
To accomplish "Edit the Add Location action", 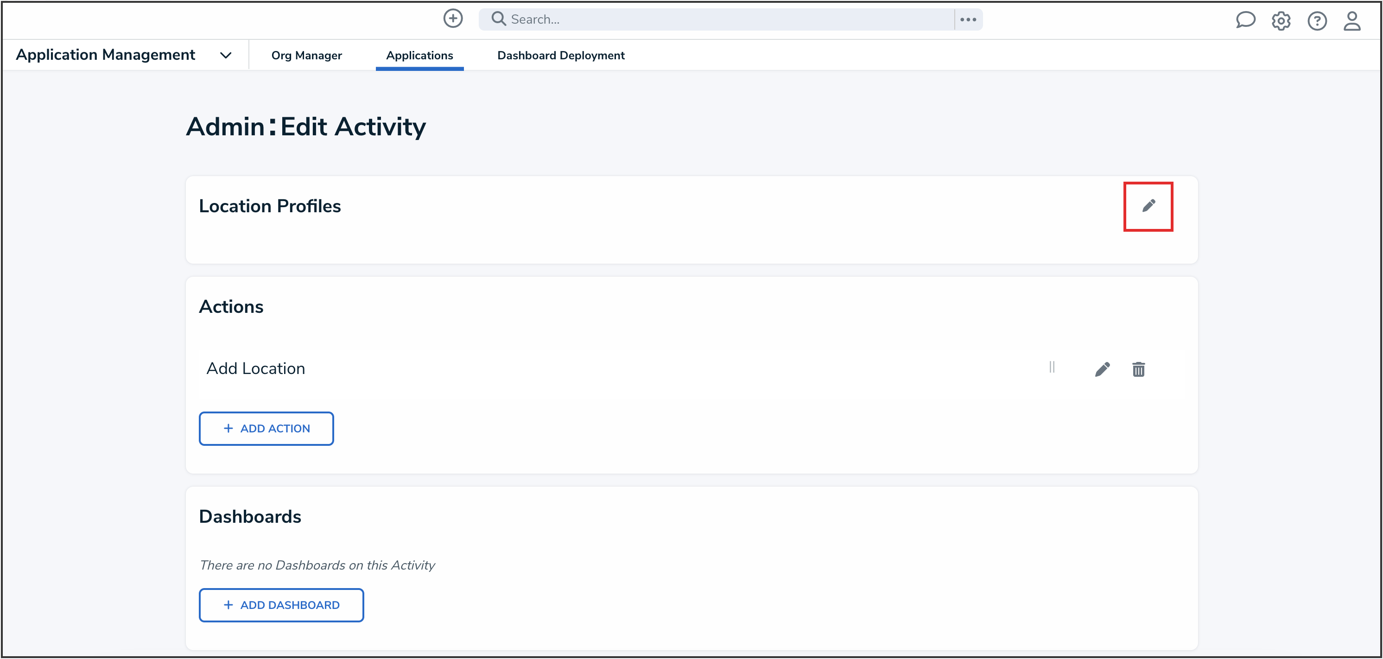I will pyautogui.click(x=1102, y=369).
